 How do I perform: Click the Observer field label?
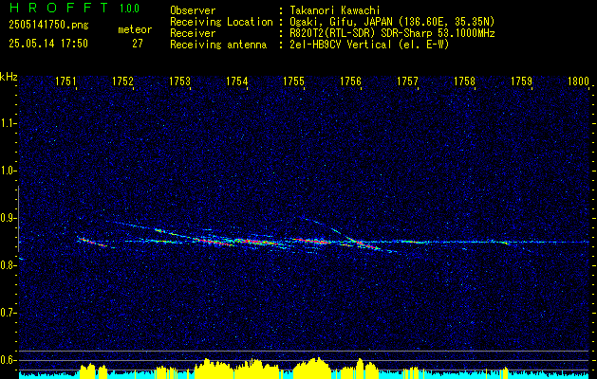[x=193, y=11]
